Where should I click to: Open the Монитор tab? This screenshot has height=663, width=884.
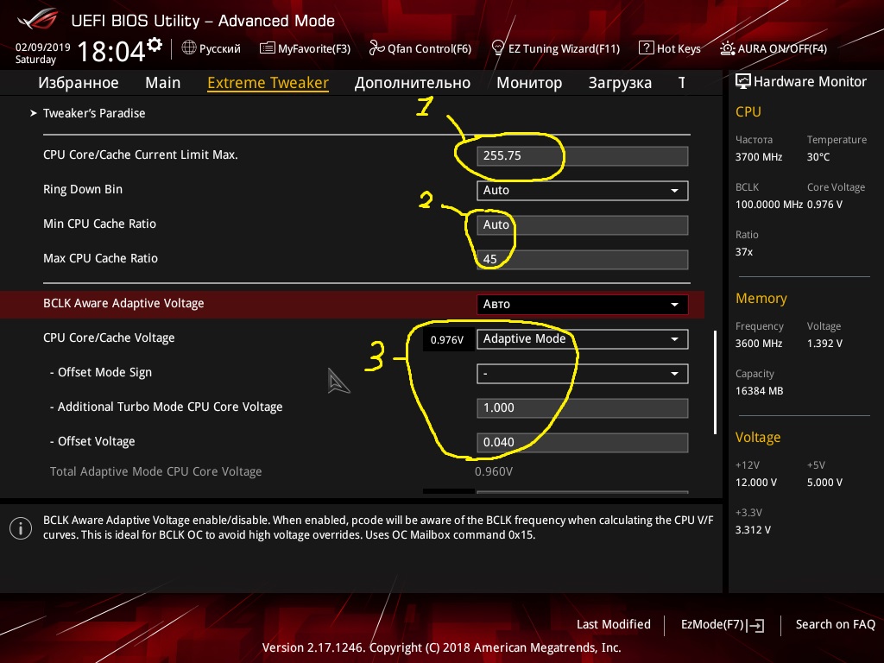tap(529, 83)
